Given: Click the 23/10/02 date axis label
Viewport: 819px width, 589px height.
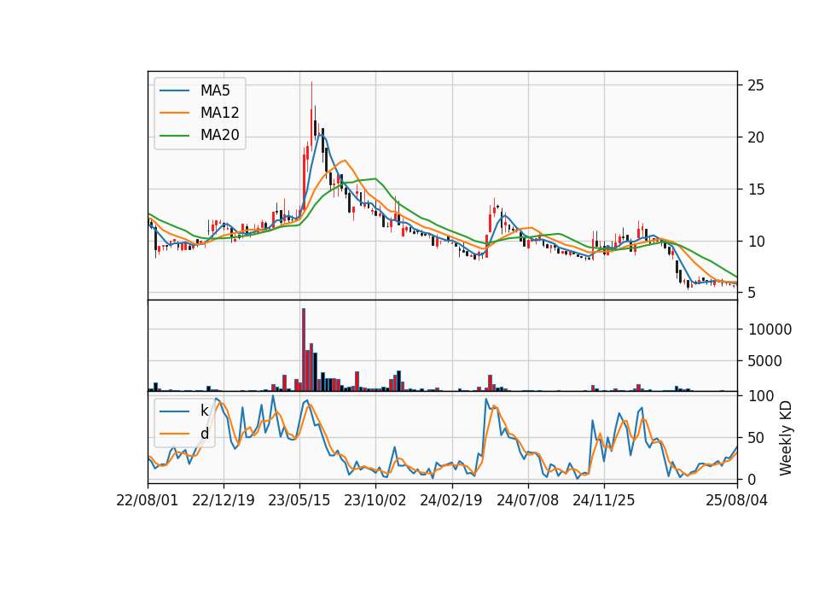Looking at the screenshot, I should coord(375,500).
